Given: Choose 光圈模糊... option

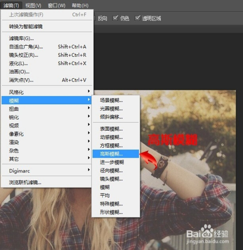Looking at the screenshot, I should tap(116, 109).
